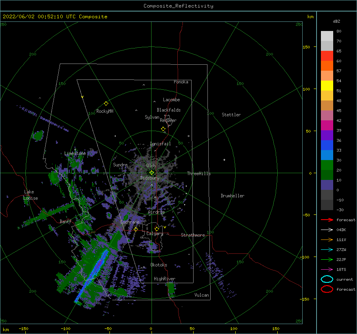Click the orange 111V arrow icon
The width and height of the screenshot is (357, 334).
tap(327, 239)
